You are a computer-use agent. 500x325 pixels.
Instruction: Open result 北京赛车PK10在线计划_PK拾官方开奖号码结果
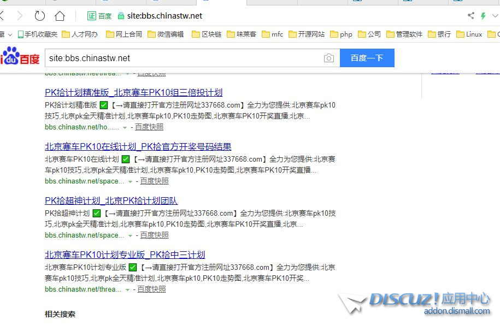pos(138,146)
